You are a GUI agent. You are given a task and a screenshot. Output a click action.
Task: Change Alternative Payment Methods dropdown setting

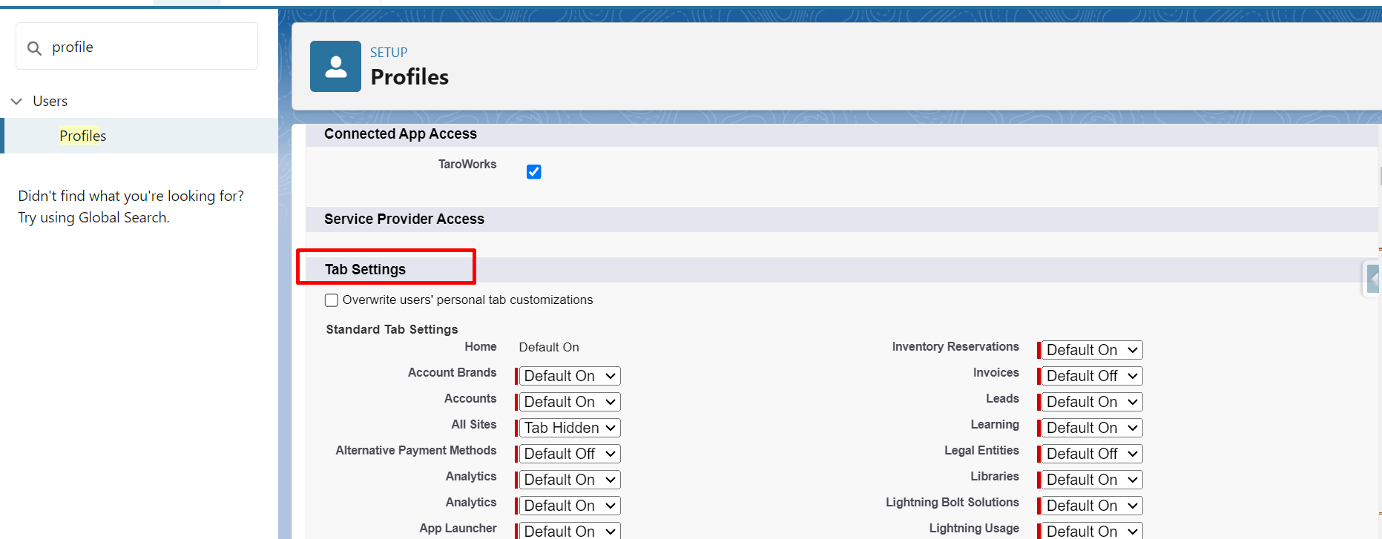click(569, 454)
